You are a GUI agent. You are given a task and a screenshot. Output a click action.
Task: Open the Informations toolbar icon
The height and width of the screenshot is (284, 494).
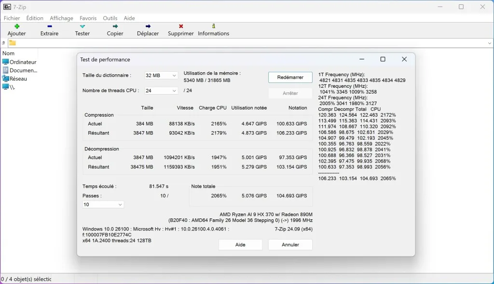(214, 27)
